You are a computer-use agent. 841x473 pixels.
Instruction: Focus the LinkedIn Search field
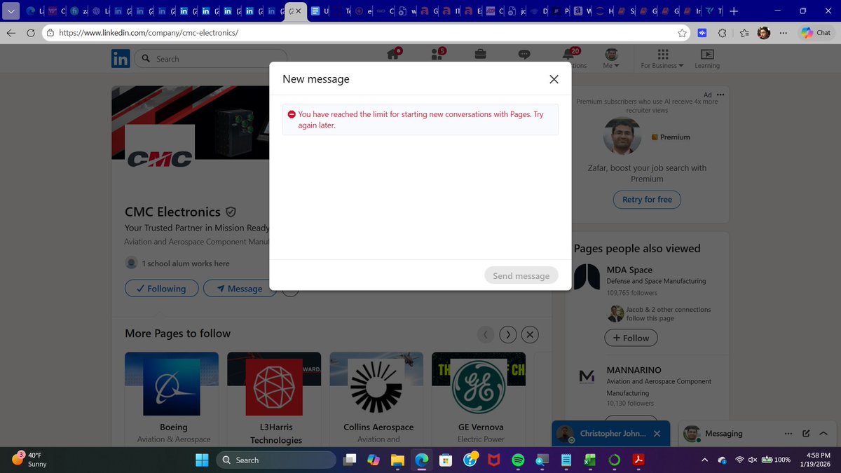pos(210,59)
